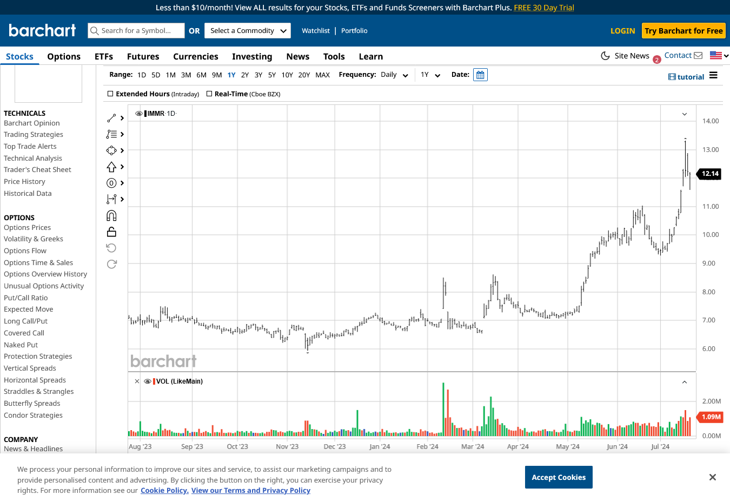Viewport: 730px width, 501px height.
Task: Collapse the volume pane chevron
Action: (x=685, y=382)
